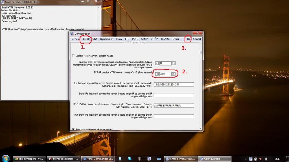Click the Deny IPs input field

[174, 95]
